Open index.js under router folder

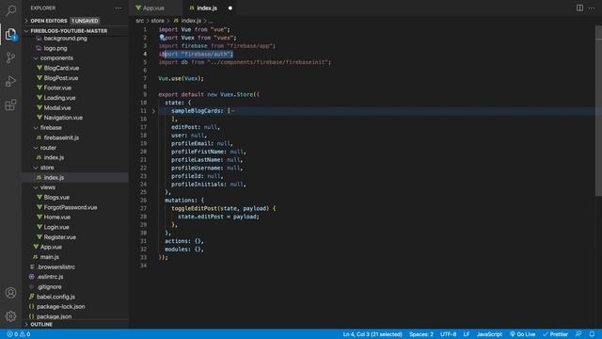coord(54,157)
